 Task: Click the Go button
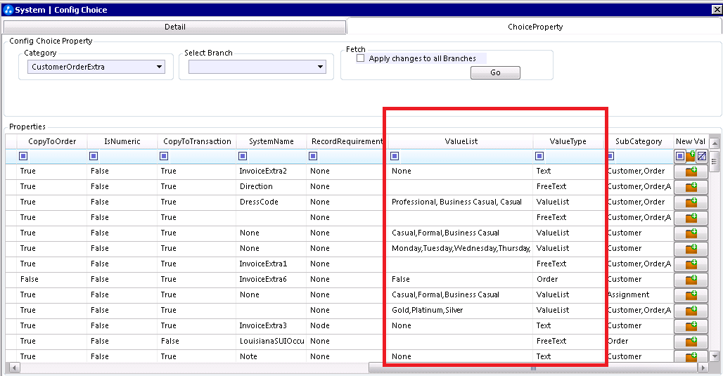coord(495,73)
